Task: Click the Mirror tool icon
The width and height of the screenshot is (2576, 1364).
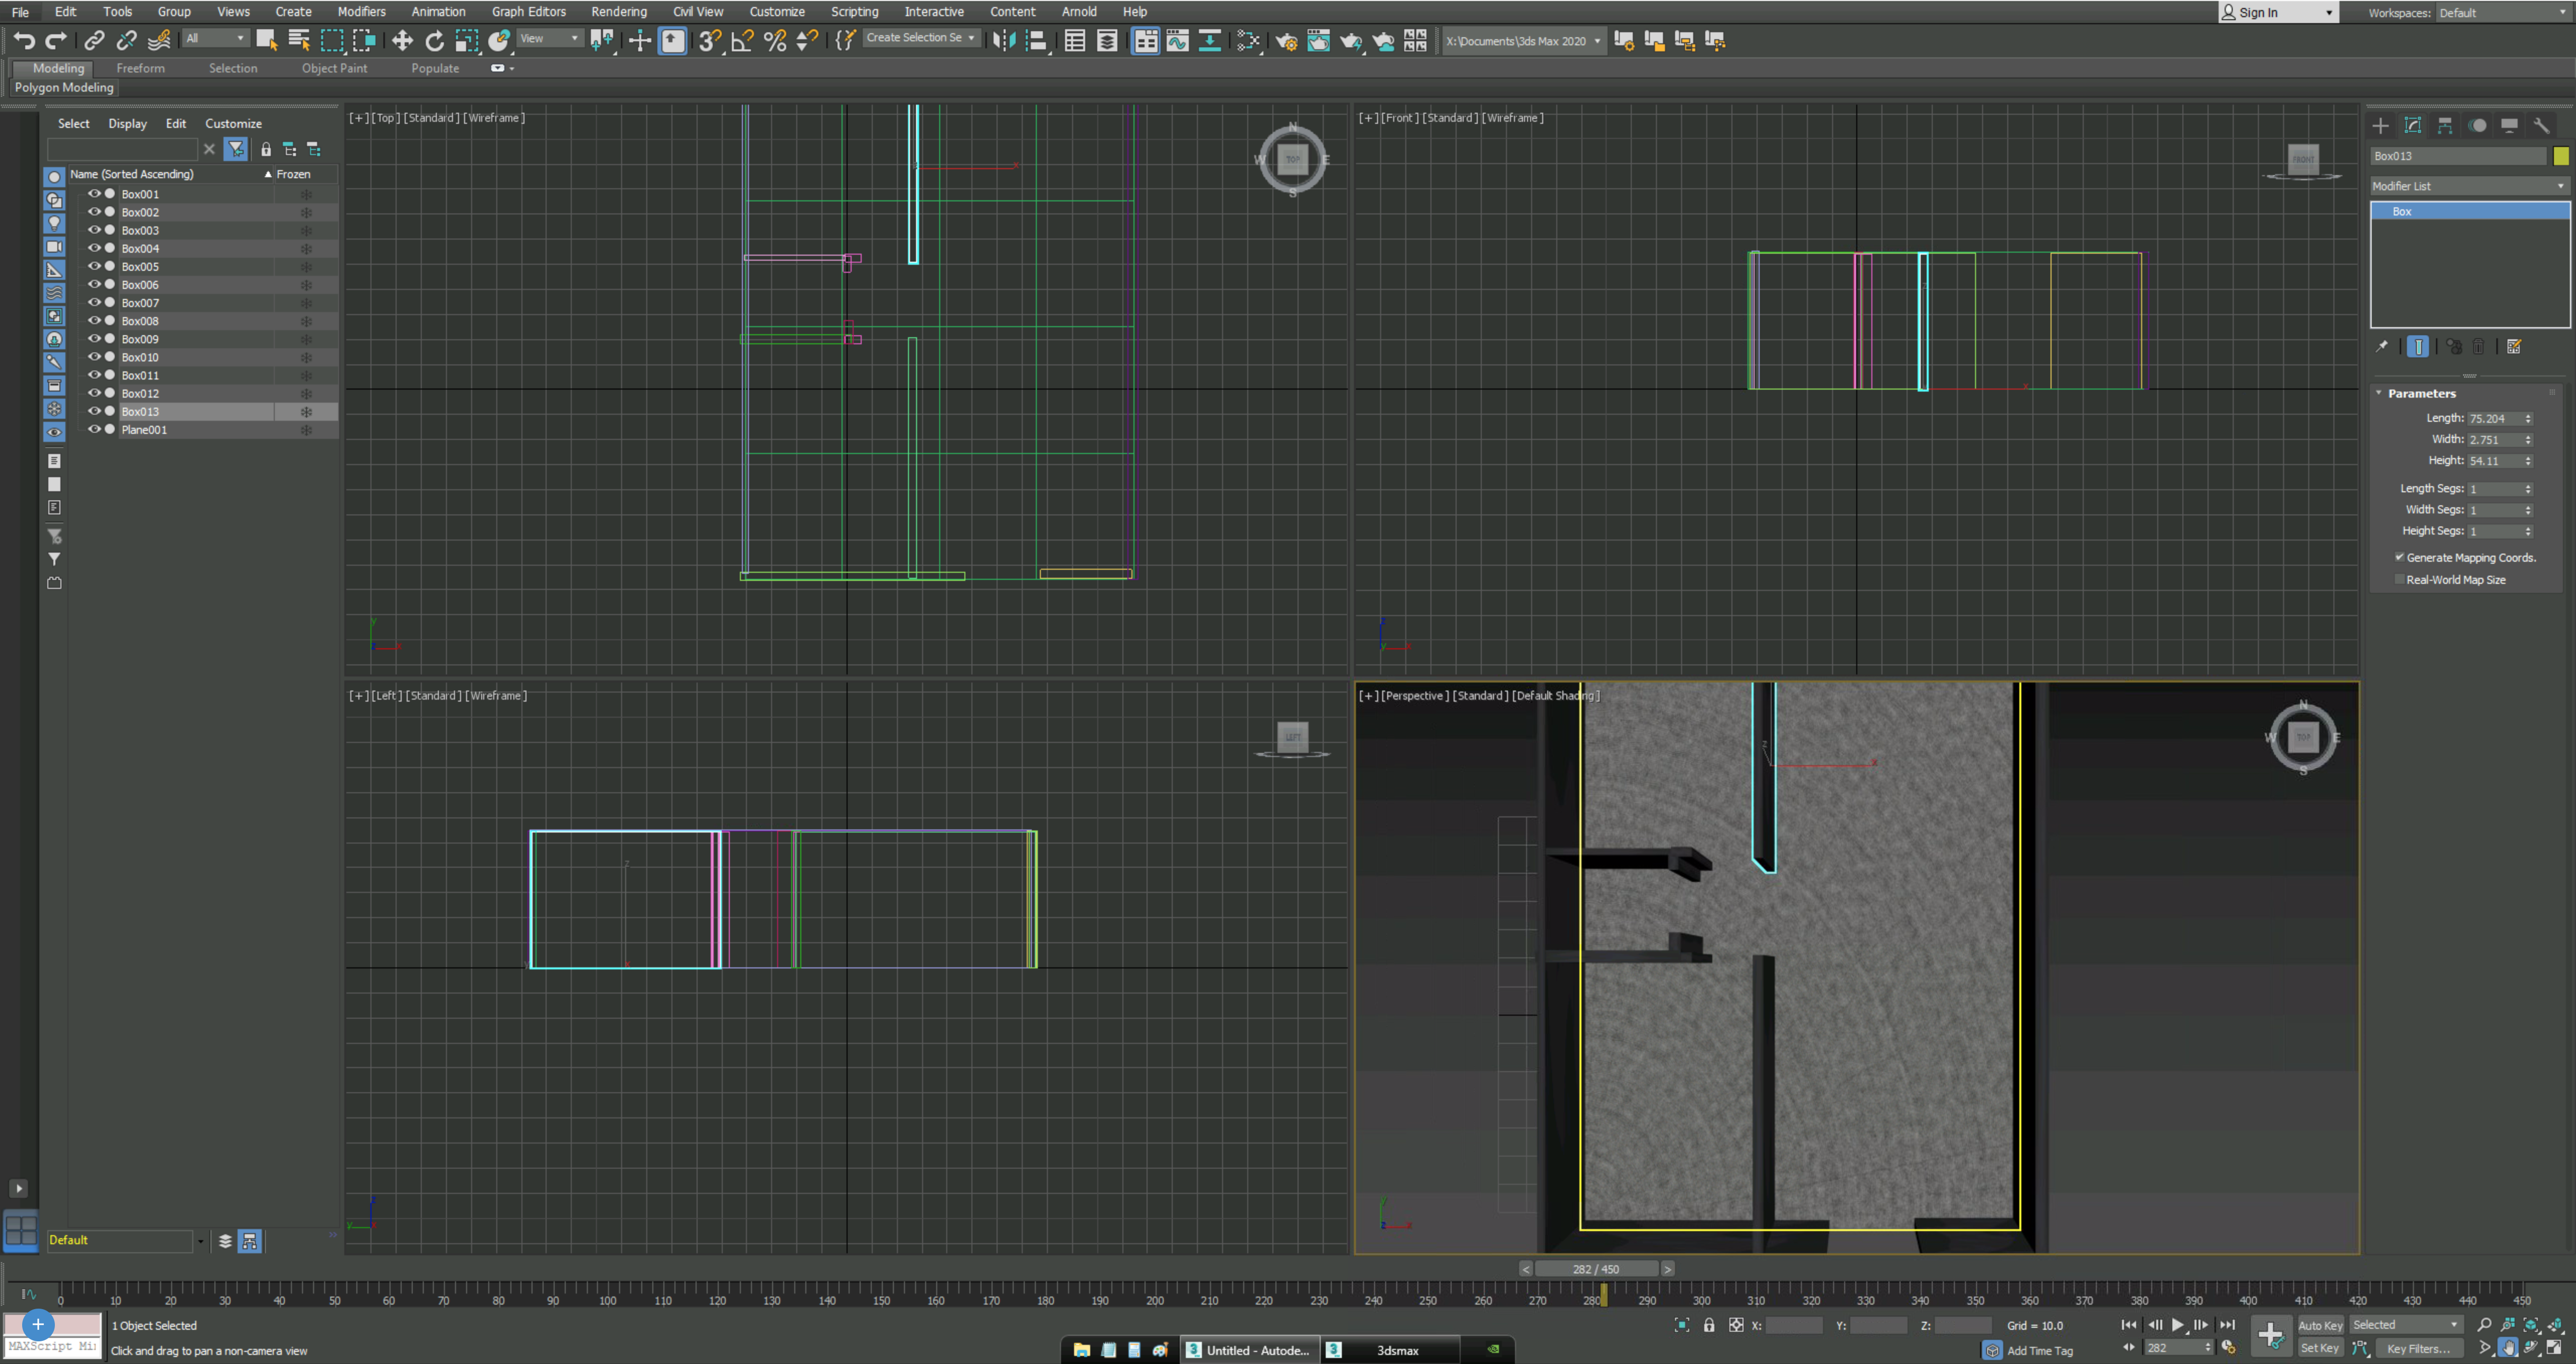Action: coord(1004,40)
